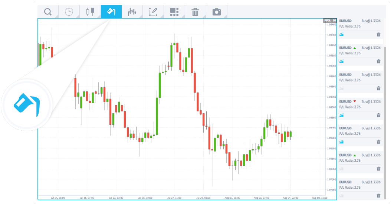391x205 pixels.
Task: Remove the bottom EURUSD order via its trash icon
Action: click(378, 195)
